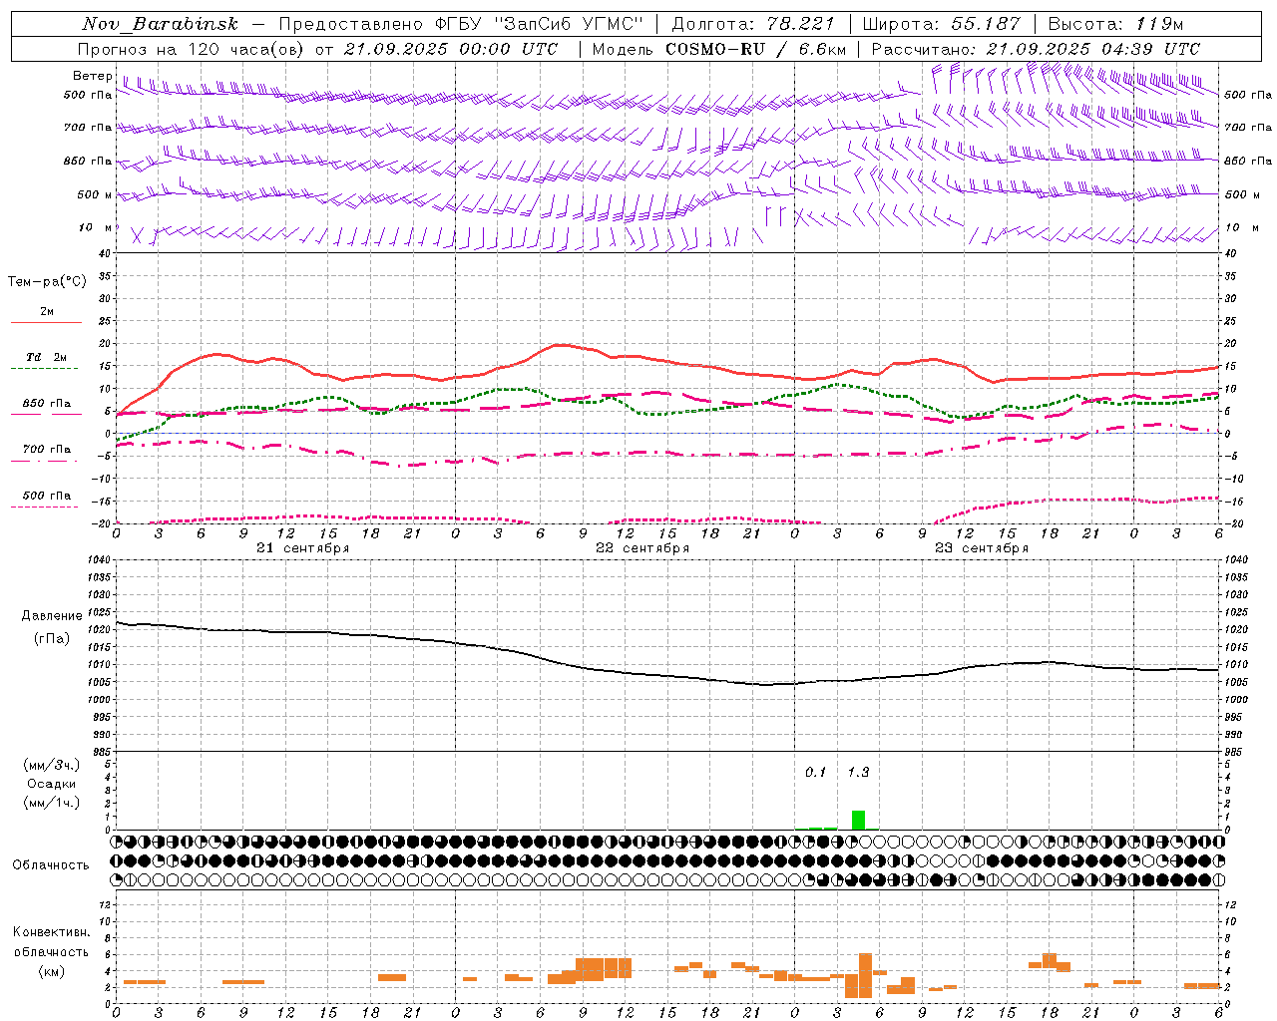
Task: Click the solid line legend swatch under '2м'
Action: tap(46, 322)
